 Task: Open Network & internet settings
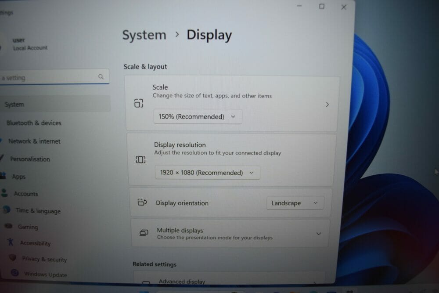pyautogui.click(x=34, y=141)
